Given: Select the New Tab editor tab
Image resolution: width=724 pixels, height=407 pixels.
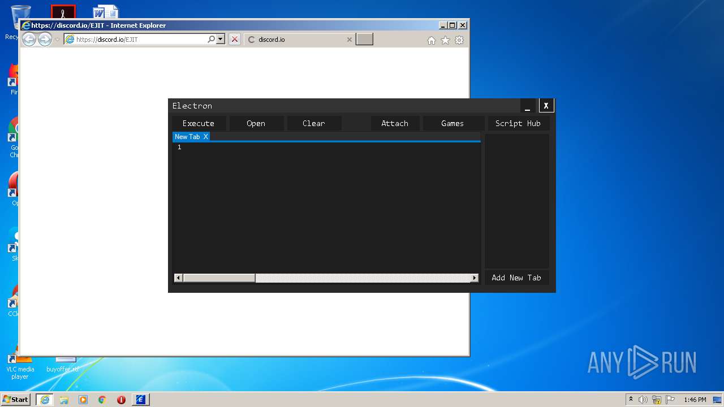Looking at the screenshot, I should (187, 137).
